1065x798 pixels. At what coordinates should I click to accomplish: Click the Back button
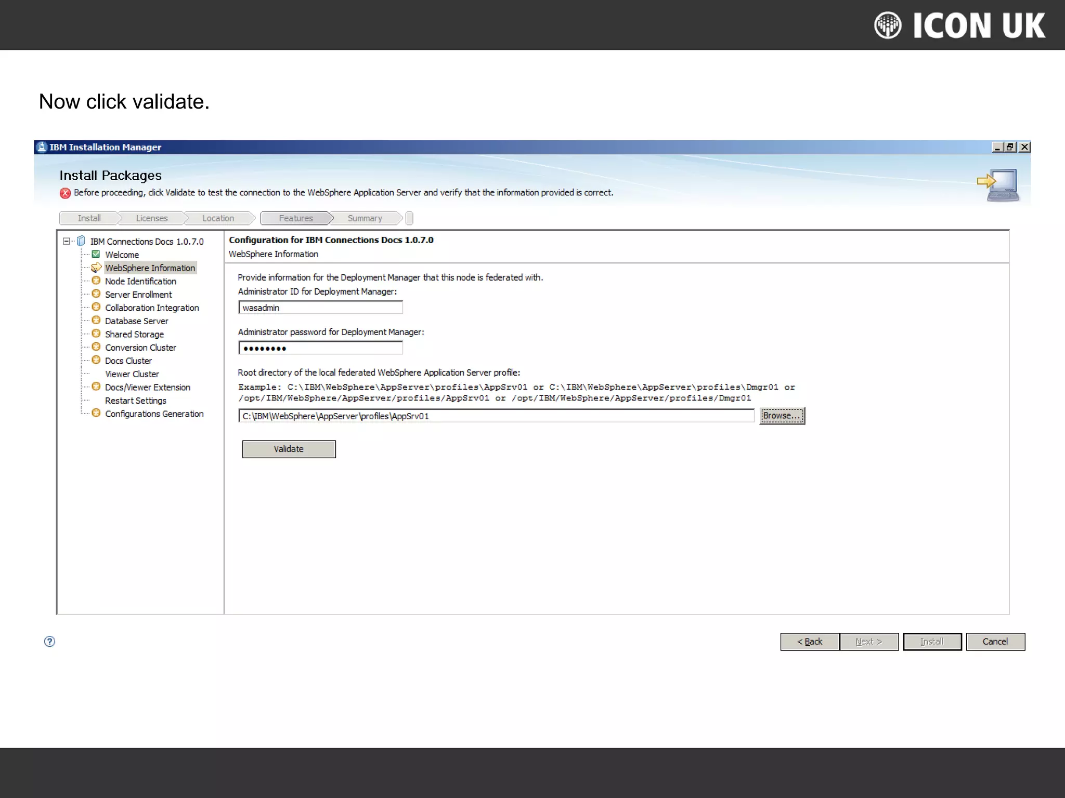pos(809,642)
